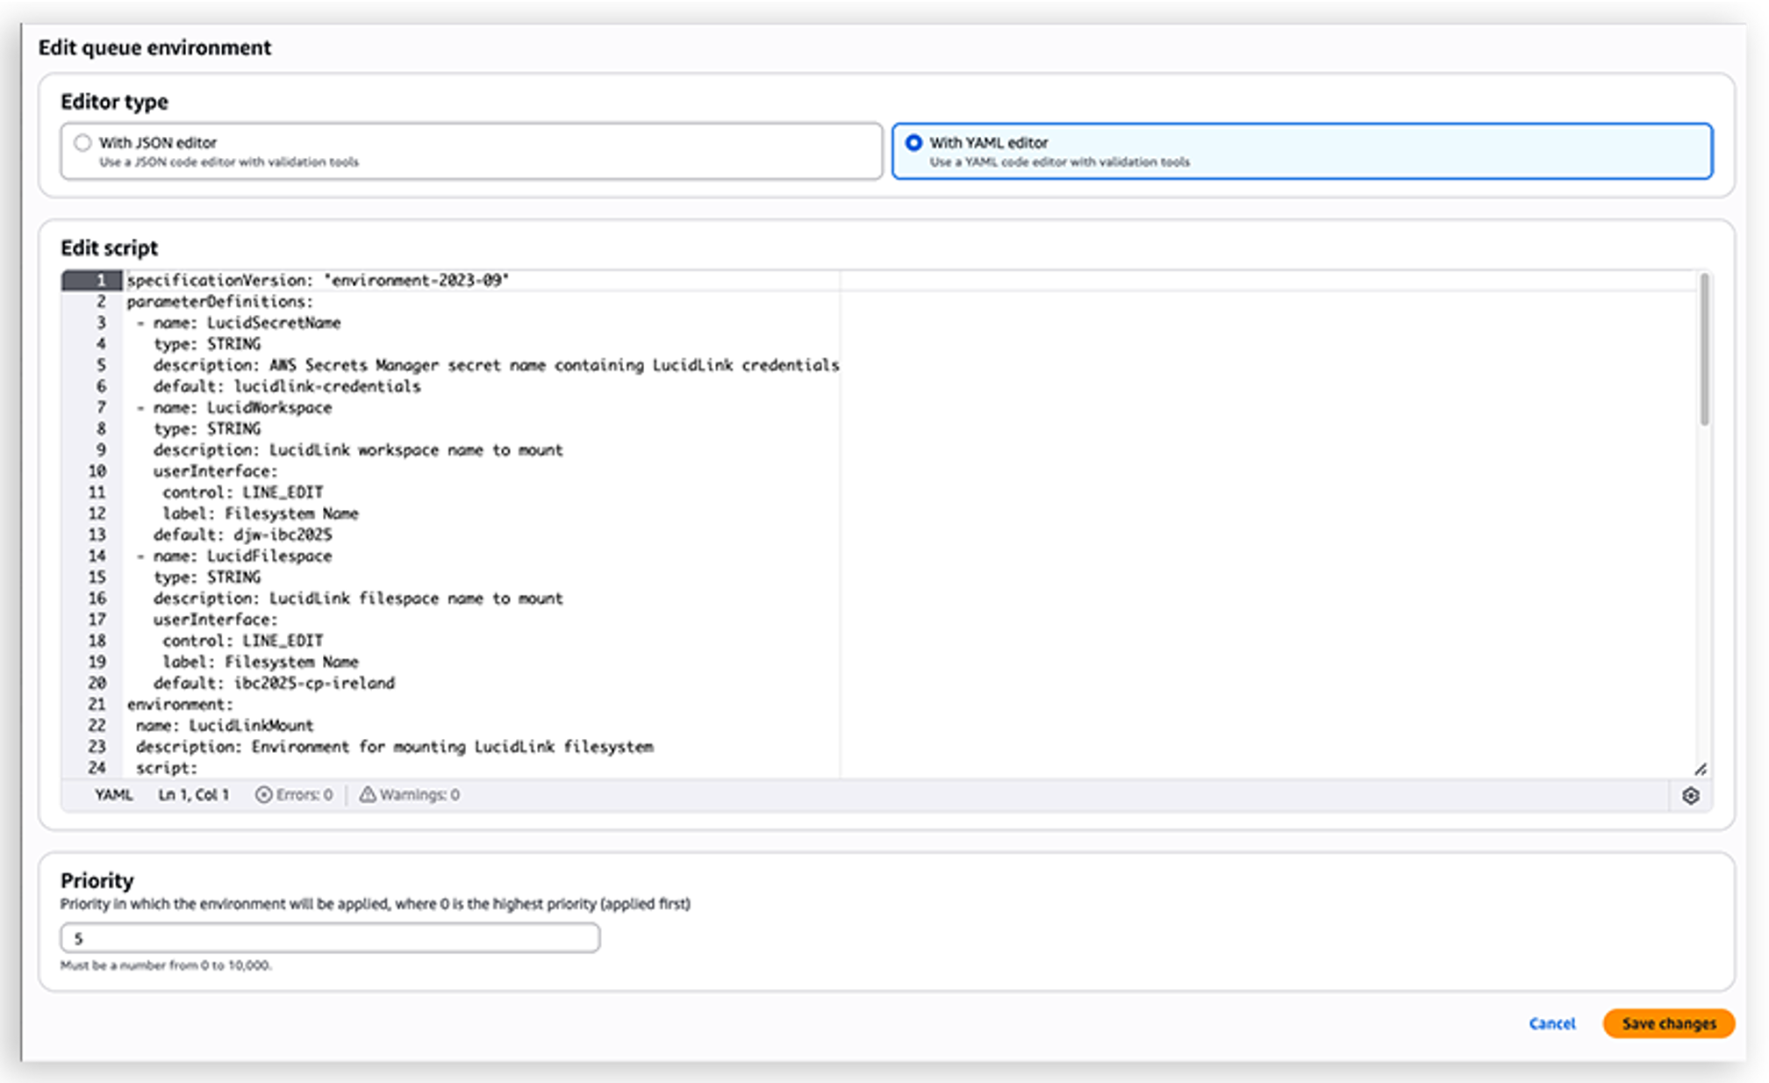Click the name: LucidLinkMount line

click(x=225, y=726)
